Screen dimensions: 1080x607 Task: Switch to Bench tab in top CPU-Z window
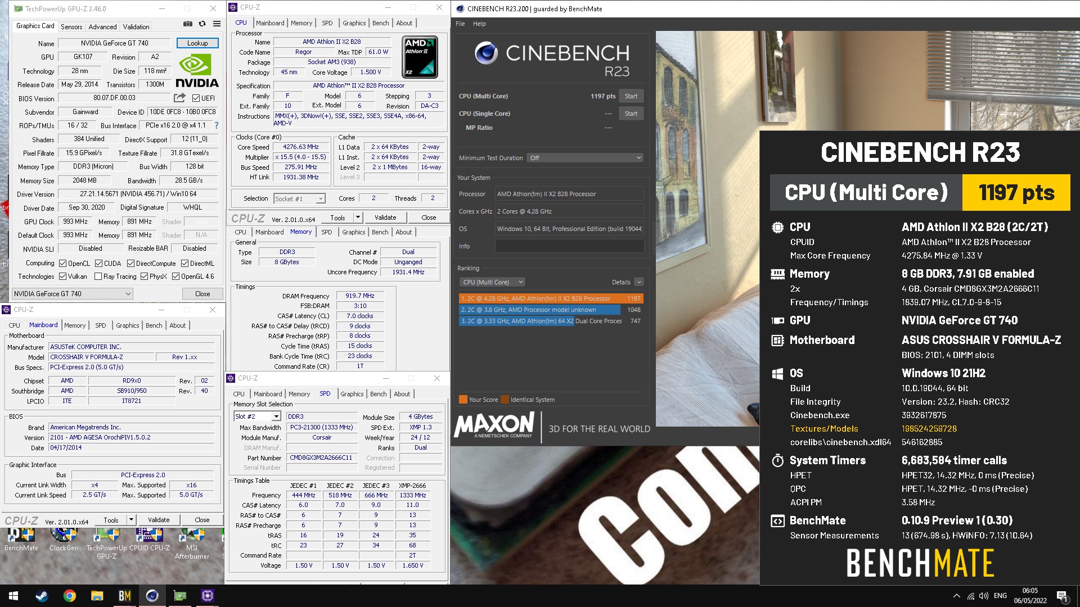tap(380, 23)
